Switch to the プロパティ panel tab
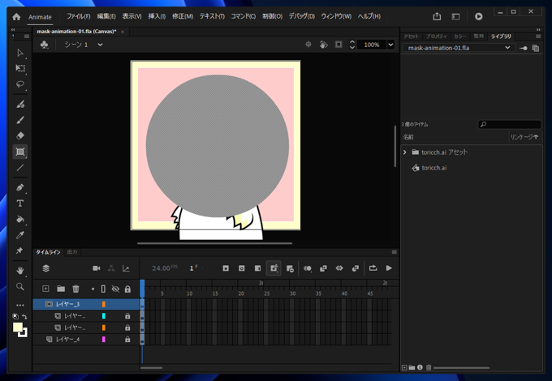The width and height of the screenshot is (552, 381). (x=436, y=36)
